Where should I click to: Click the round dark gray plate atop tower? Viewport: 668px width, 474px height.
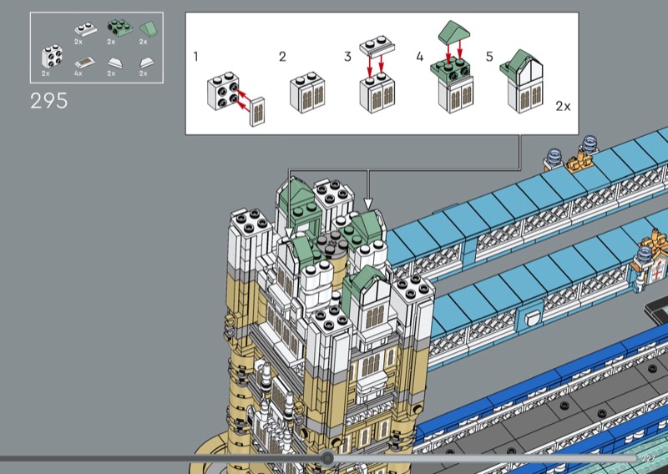[332, 244]
